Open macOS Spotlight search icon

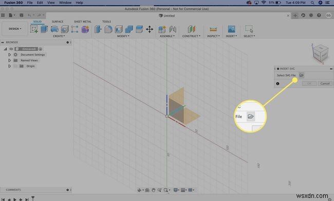click(x=312, y=3)
